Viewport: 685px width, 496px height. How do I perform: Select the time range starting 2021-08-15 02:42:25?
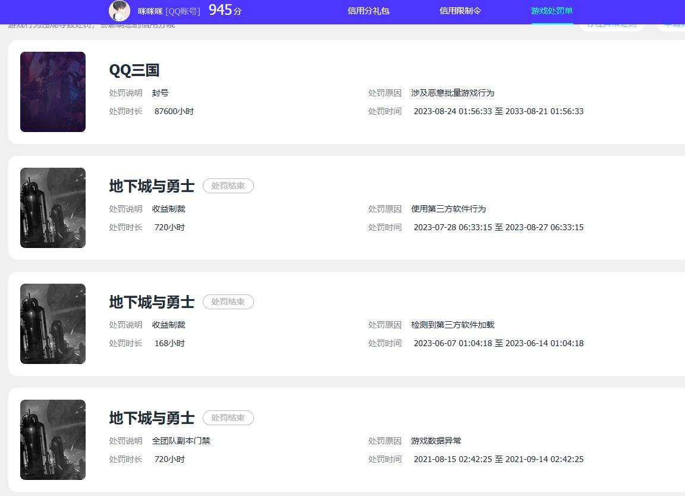[x=498, y=459]
